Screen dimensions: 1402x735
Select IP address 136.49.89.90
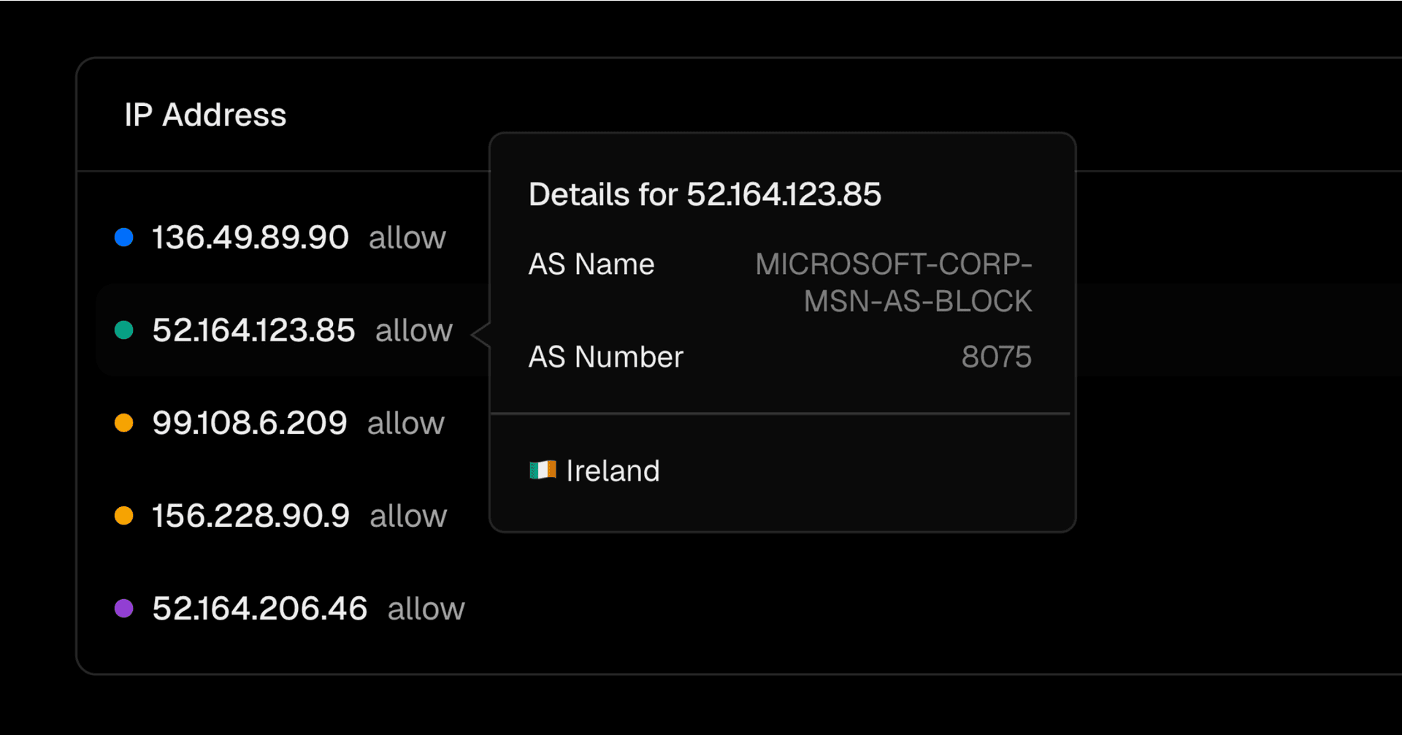250,238
